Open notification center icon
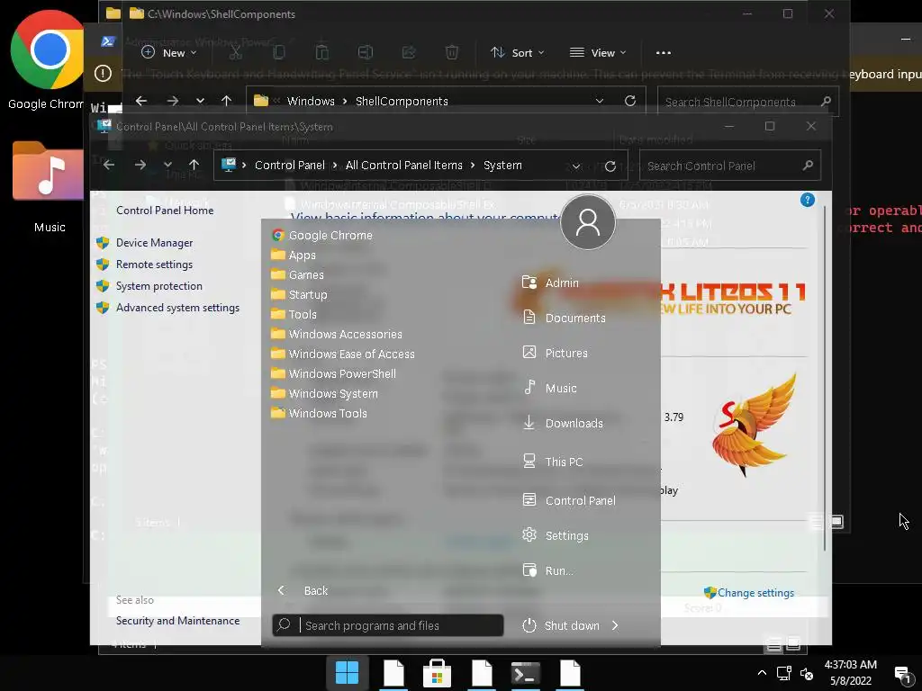The width and height of the screenshot is (922, 691). [902, 673]
